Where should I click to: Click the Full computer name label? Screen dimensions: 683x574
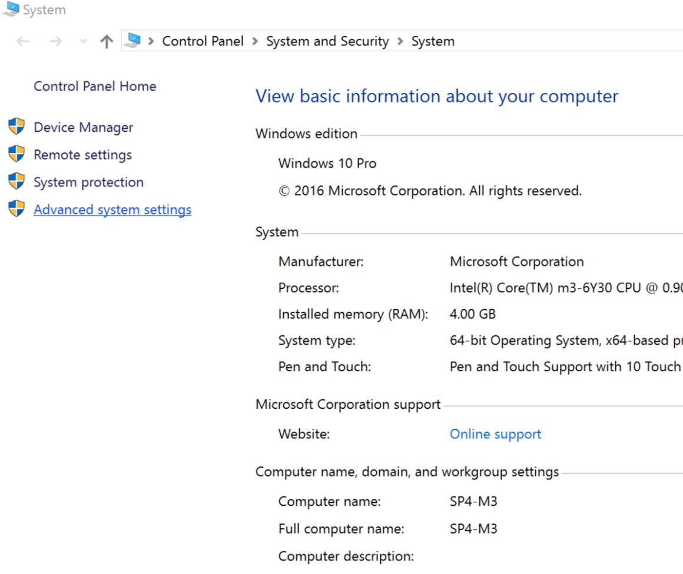(x=341, y=529)
